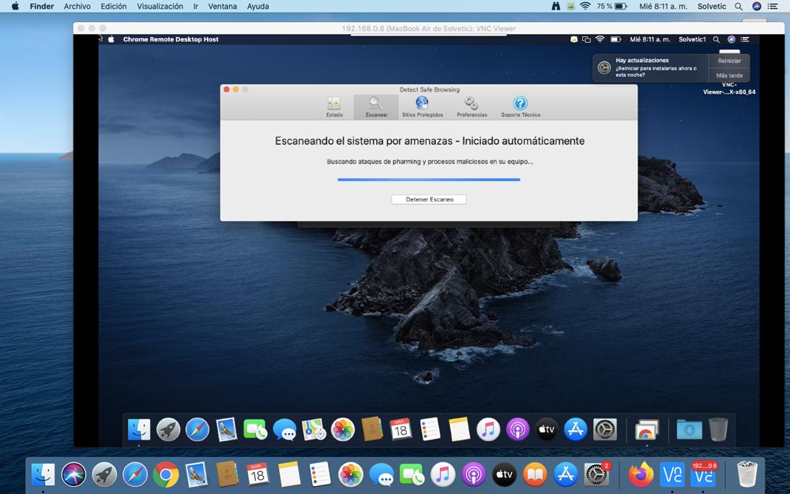Open System Preferences with badge in local dock
Viewport: 790px width, 494px height.
[596, 475]
